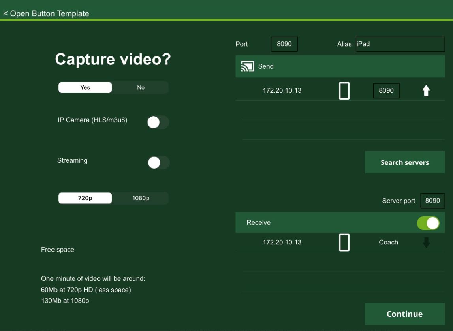This screenshot has width=453, height=331.
Task: Edit the Port field showing 8090
Action: [284, 44]
